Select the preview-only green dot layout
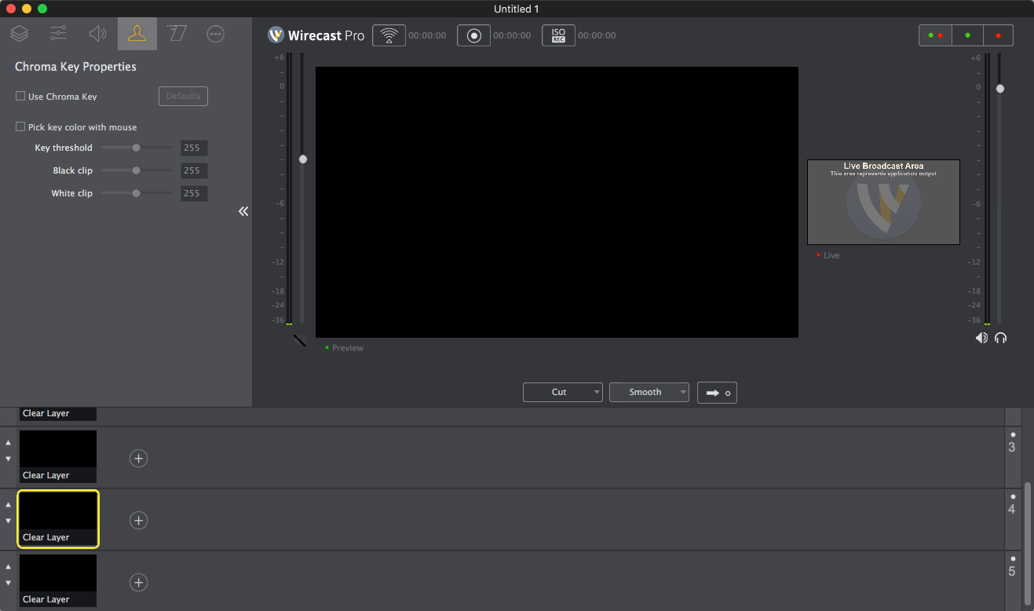The image size is (1034, 611). (x=967, y=35)
